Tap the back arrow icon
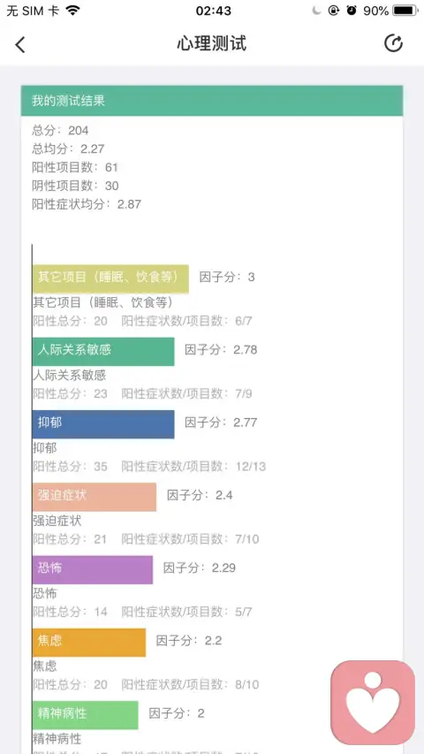Viewport: 424px width, 754px height. click(x=19, y=45)
